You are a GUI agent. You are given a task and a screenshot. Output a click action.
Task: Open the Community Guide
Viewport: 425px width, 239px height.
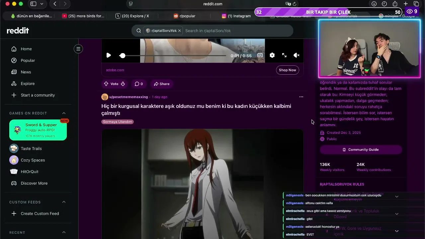(x=361, y=150)
